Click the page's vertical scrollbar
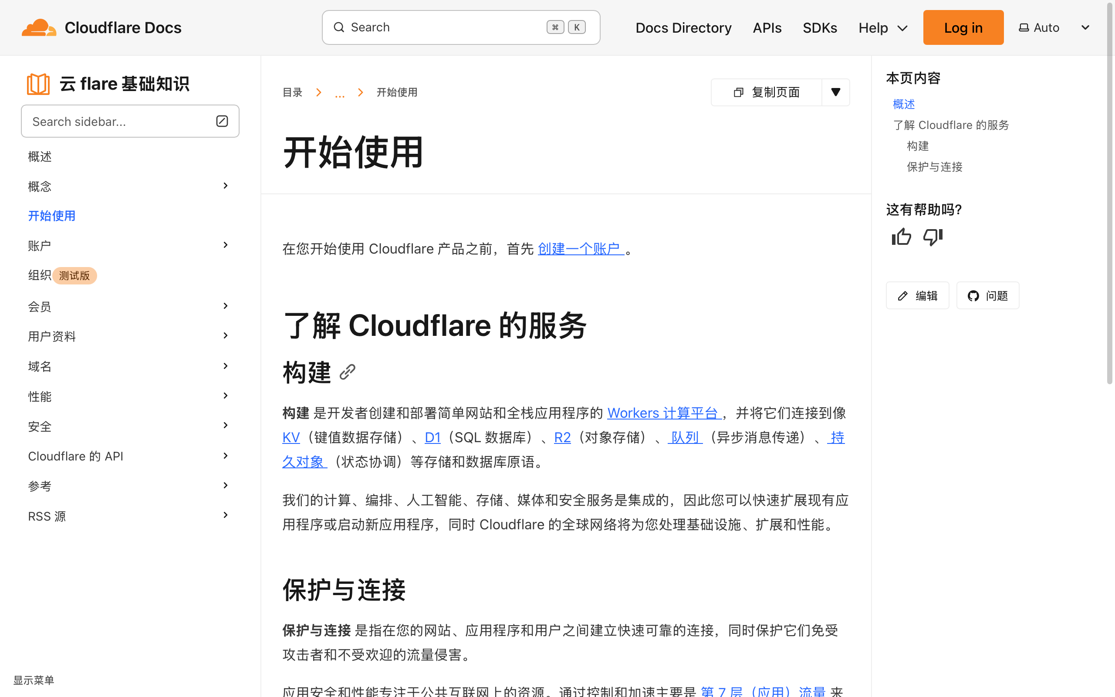The height and width of the screenshot is (697, 1115). tap(1110, 193)
